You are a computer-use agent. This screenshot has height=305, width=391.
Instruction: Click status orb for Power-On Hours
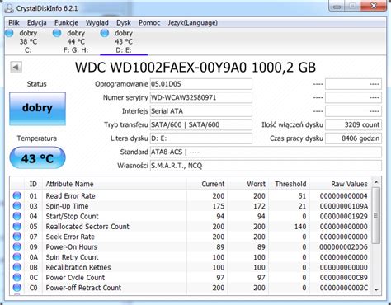coord(17,246)
